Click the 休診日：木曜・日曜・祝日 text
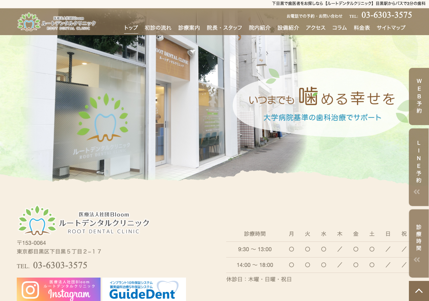This screenshot has height=301, width=429. pyautogui.click(x=259, y=279)
